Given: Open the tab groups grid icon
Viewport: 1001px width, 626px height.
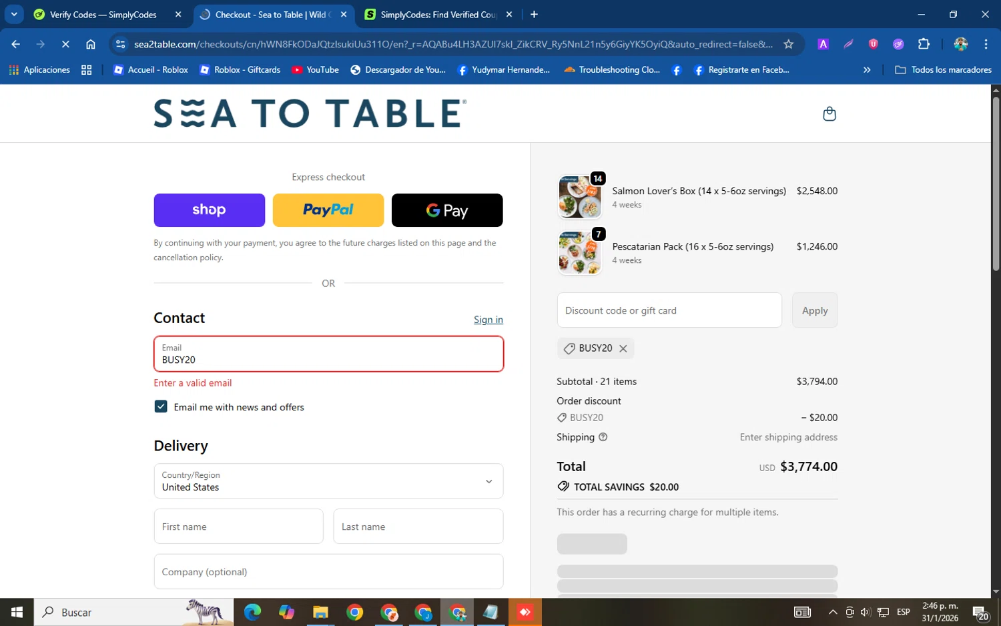Looking at the screenshot, I should point(86,69).
